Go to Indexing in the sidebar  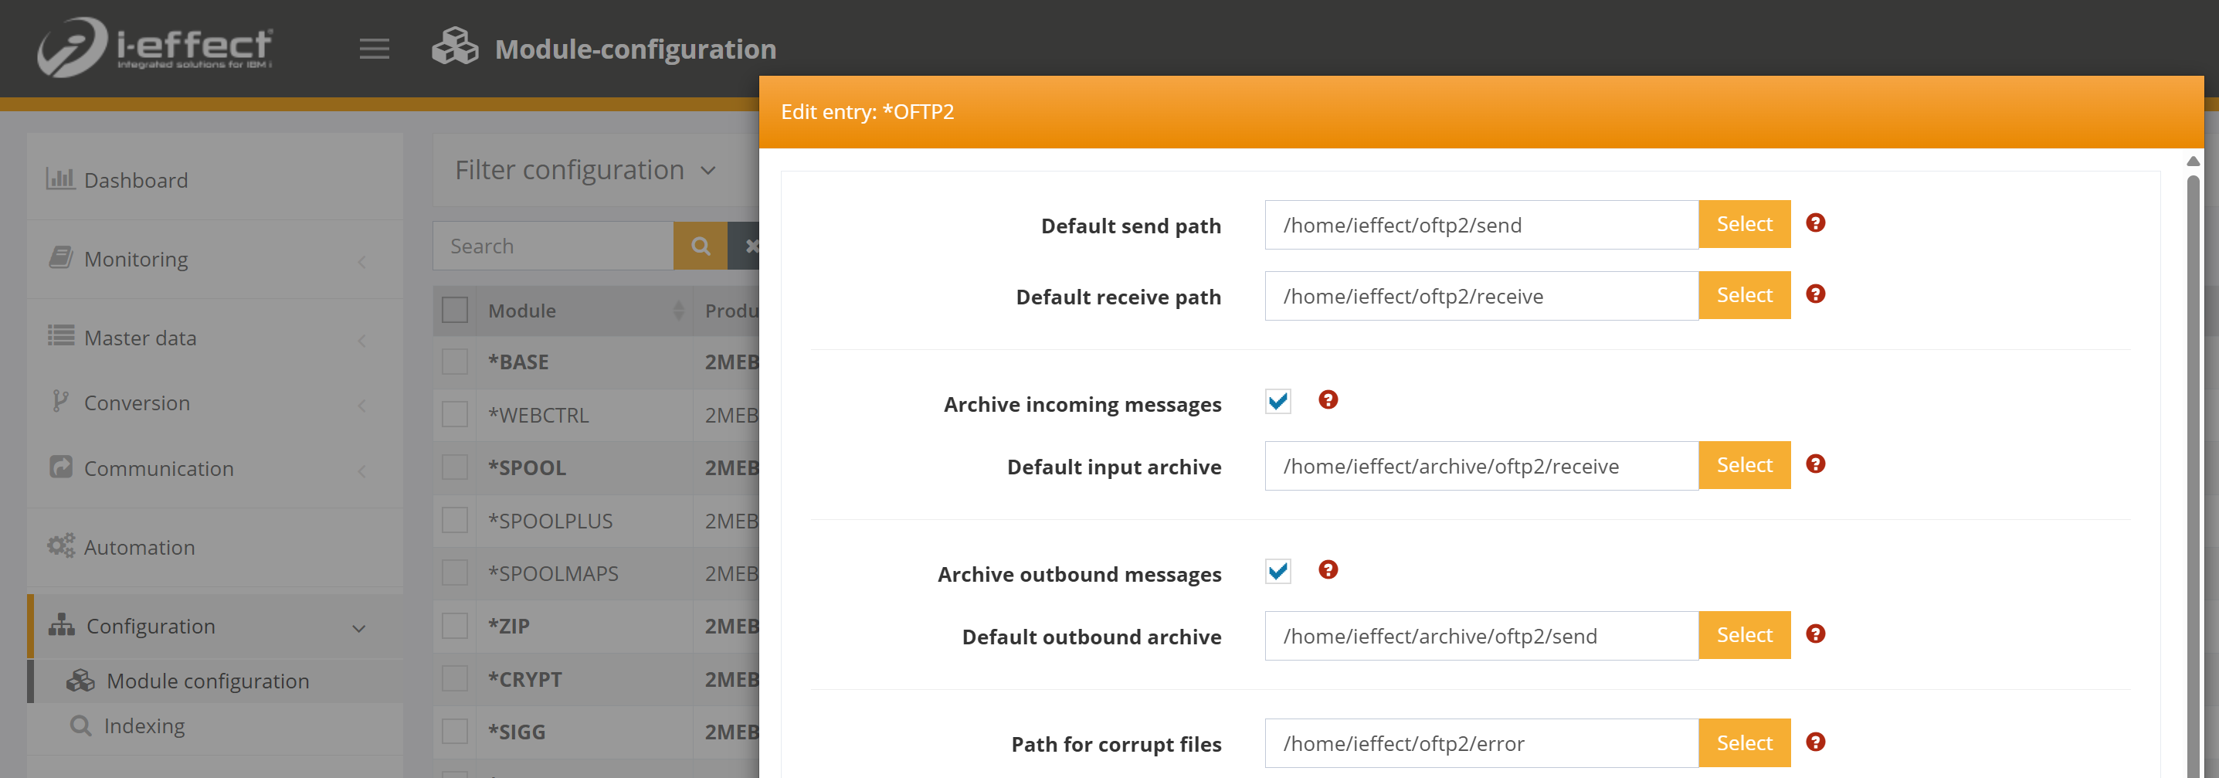click(x=144, y=726)
